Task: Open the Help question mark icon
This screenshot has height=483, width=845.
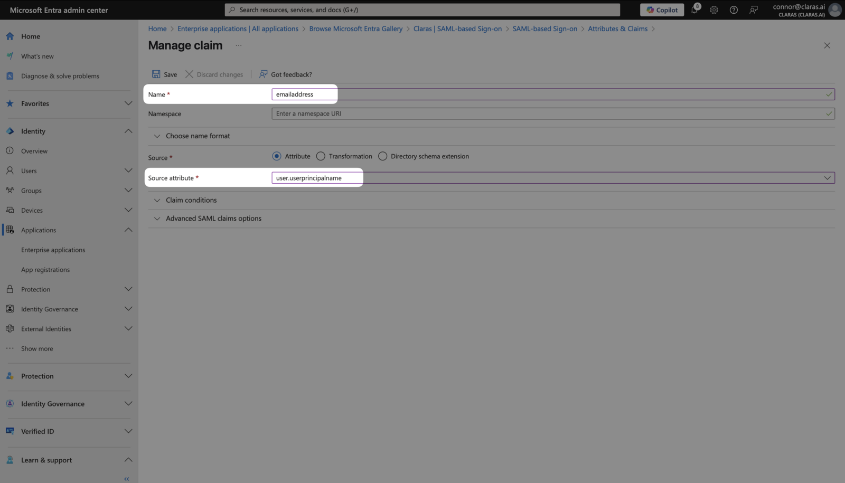Action: (x=734, y=10)
